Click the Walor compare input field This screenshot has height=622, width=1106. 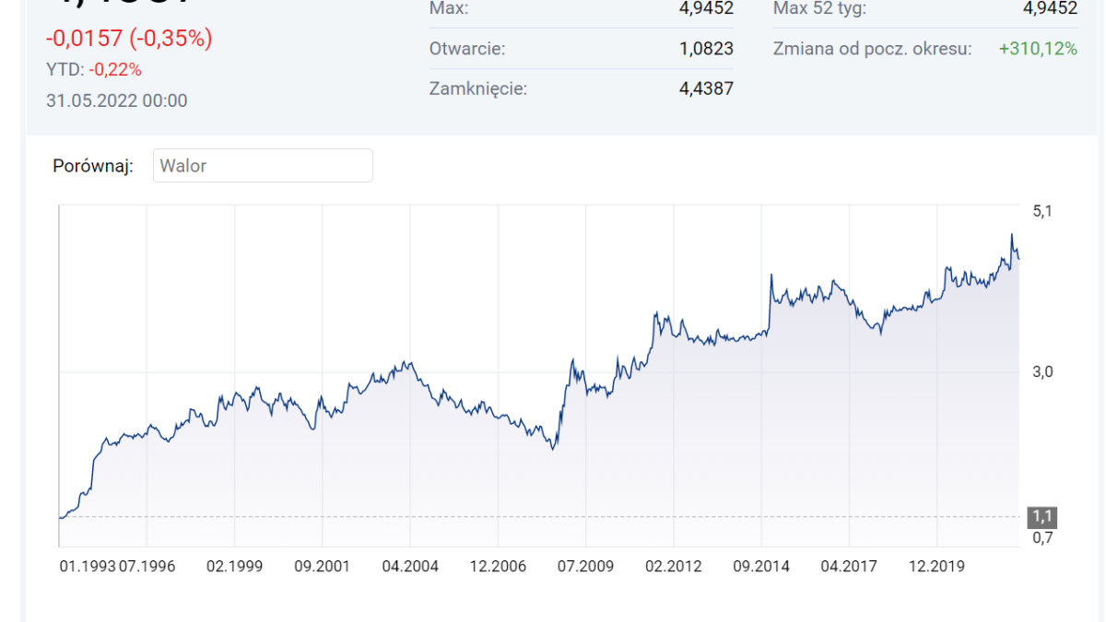tap(263, 166)
